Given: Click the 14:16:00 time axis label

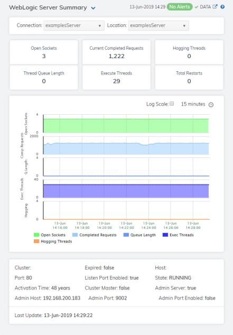Looking at the screenshot, I should [60, 226].
